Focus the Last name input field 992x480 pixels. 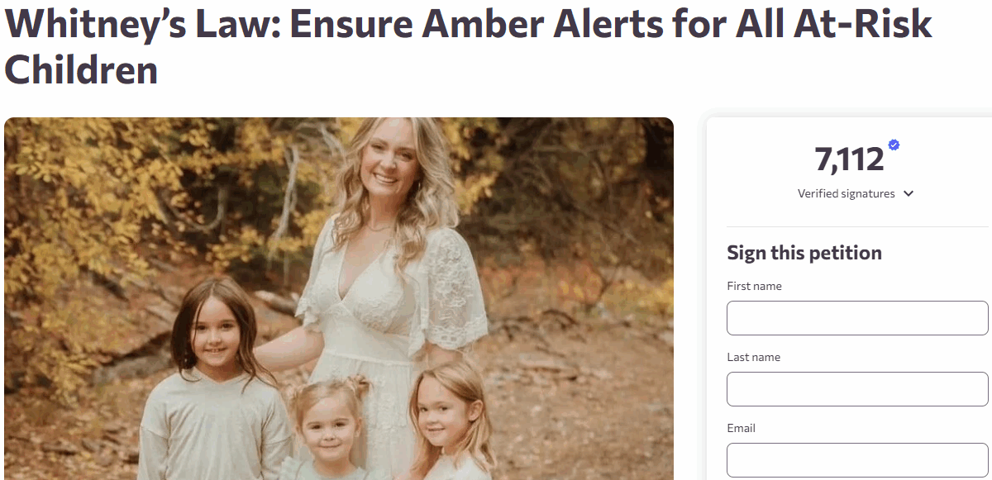tap(857, 389)
